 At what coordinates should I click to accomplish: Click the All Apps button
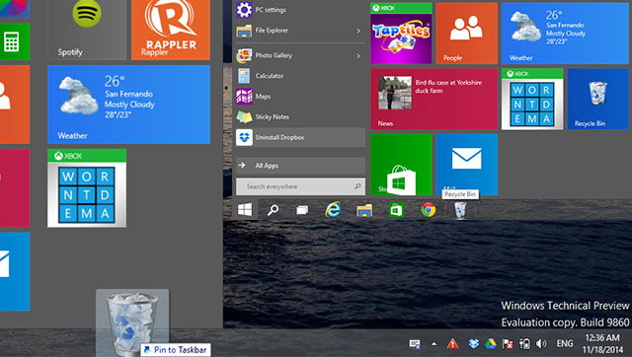click(300, 166)
